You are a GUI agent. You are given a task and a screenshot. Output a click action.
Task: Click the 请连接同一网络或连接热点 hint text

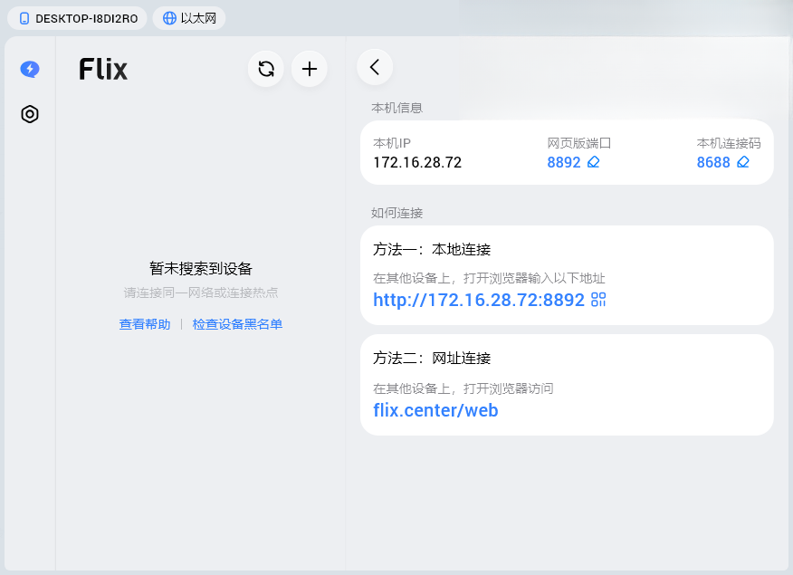pyautogui.click(x=201, y=292)
